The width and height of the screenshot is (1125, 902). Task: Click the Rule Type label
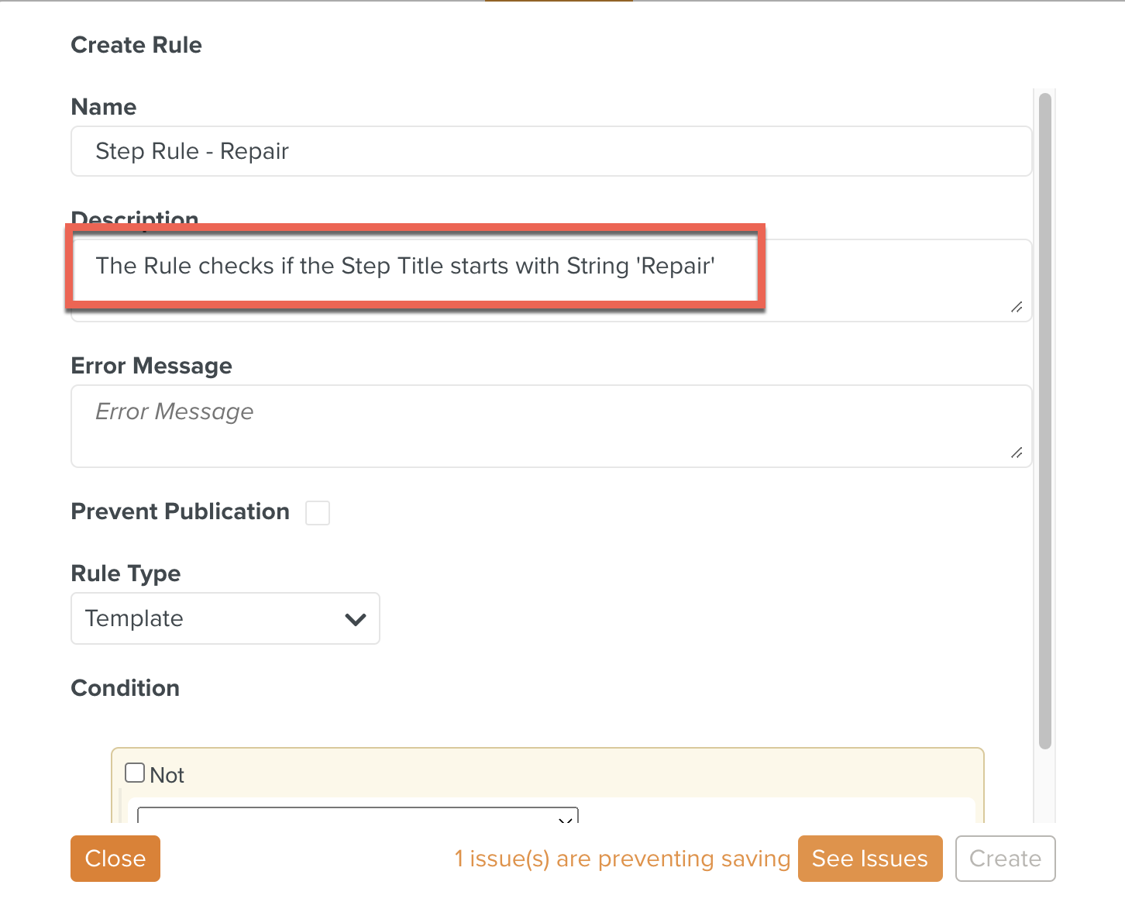(126, 573)
